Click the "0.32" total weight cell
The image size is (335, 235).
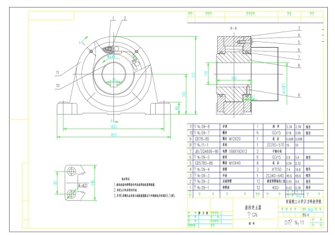tap(298, 164)
